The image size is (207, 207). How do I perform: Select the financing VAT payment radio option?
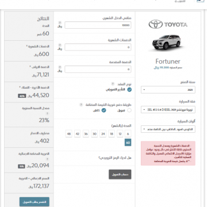pyautogui.click(x=129, y=110)
